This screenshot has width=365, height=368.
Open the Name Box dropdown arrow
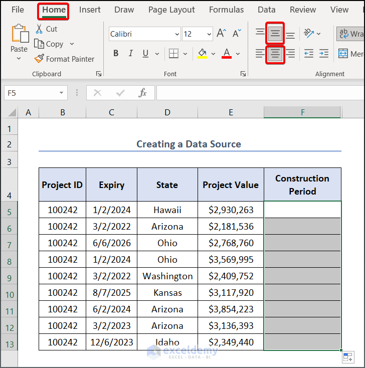click(x=61, y=93)
